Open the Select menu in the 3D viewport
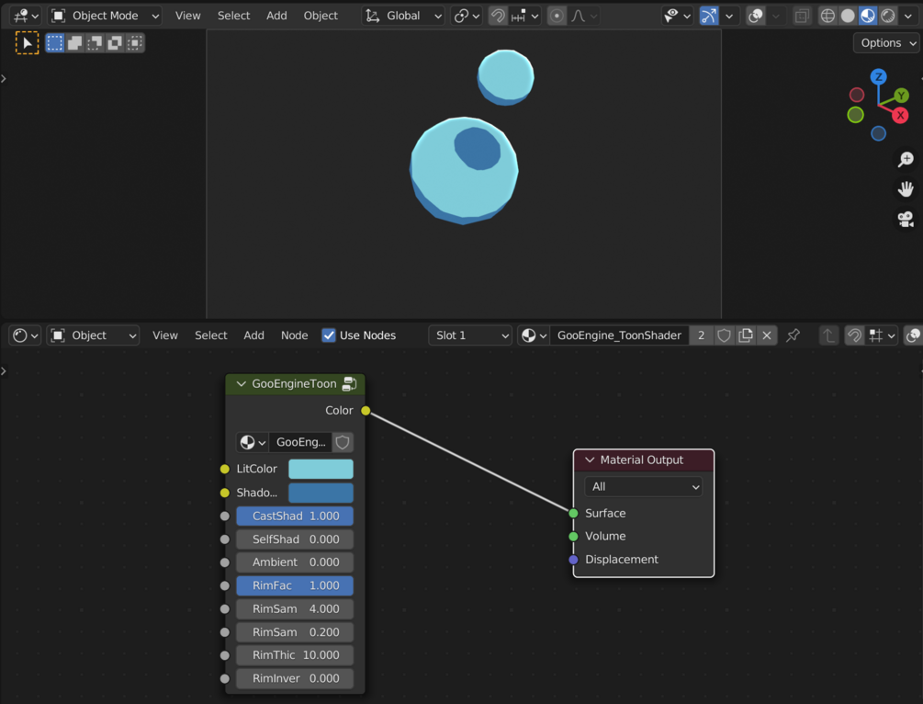 pyautogui.click(x=232, y=16)
